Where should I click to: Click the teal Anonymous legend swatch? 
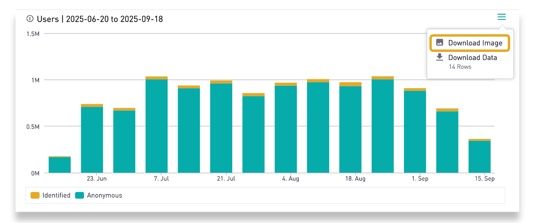[80, 195]
